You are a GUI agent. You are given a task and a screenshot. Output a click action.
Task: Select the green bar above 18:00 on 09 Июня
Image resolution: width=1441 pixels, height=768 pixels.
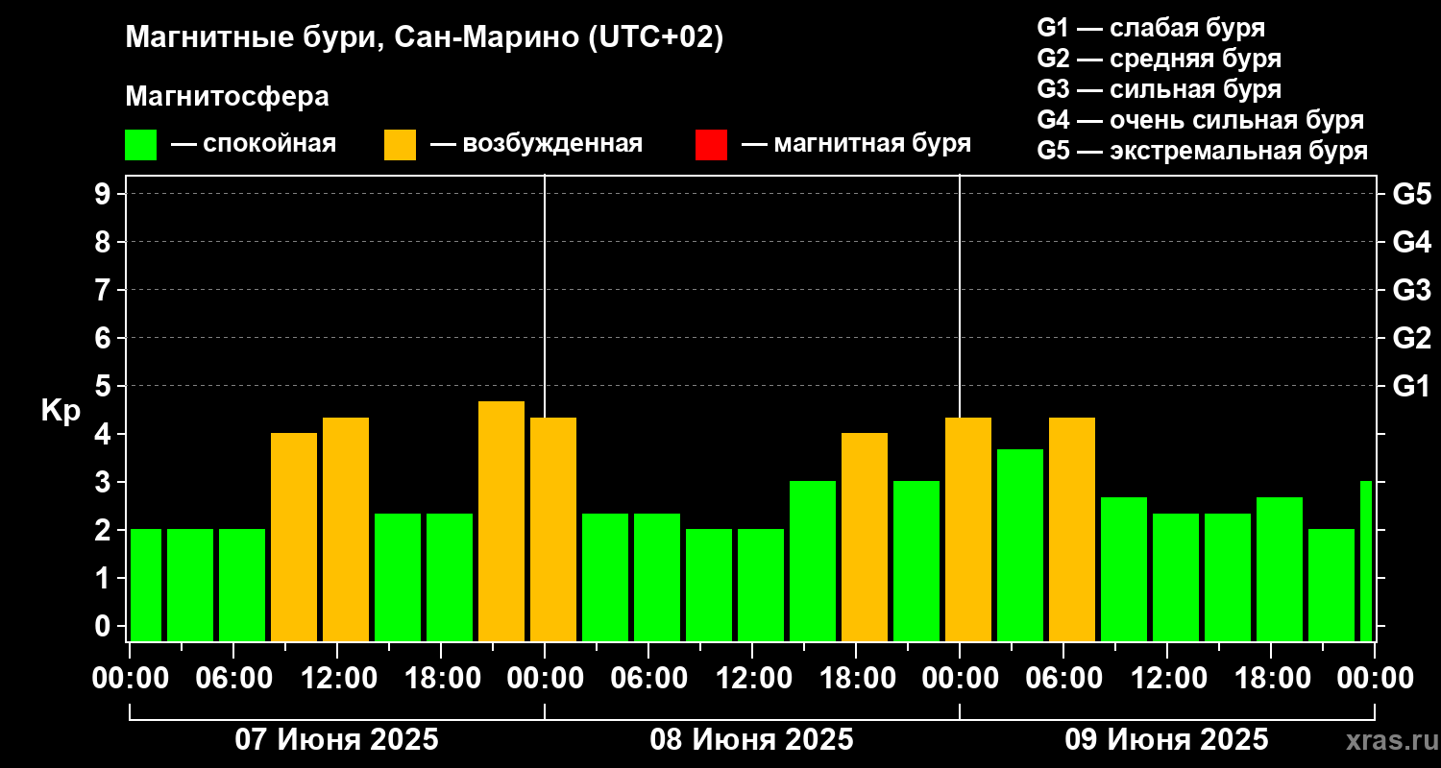click(1280, 569)
